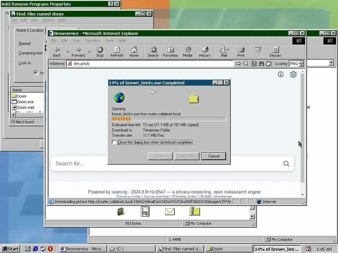This screenshot has width=338, height=253.
Task: Click the Open Folder button
Action: [187, 156]
